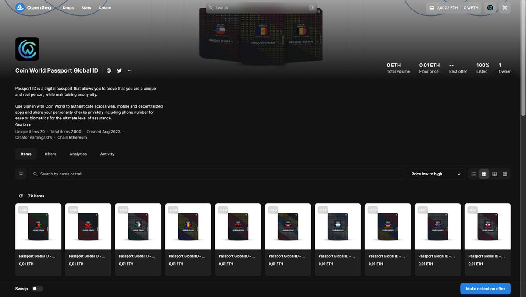526x297 pixels.
Task: Click the Floor price 0,01 ETH stat
Action: [429, 68]
